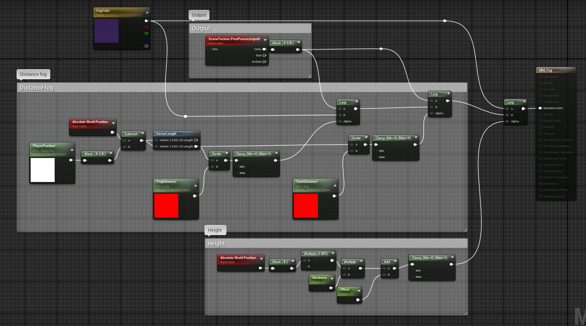Collapse the 'StartDistance' node preview arrow
This screenshot has width=586, height=326.
pos(335,185)
